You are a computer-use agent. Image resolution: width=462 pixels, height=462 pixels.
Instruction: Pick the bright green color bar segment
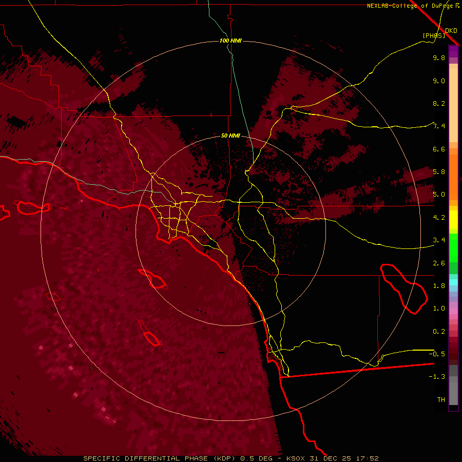click(453, 248)
